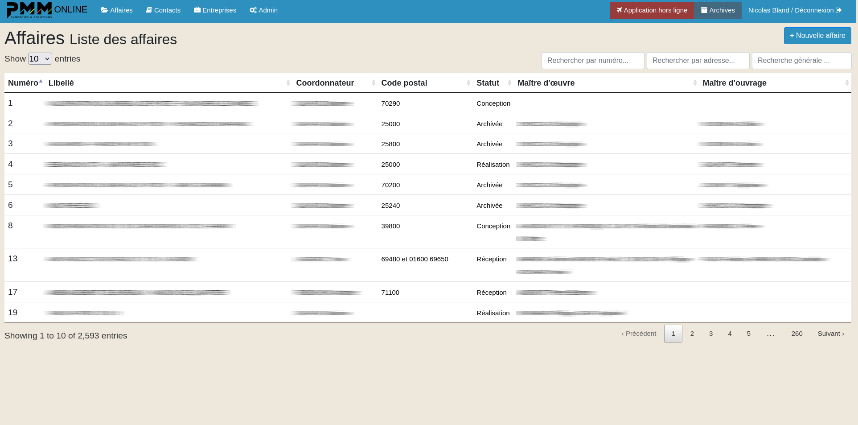Screen dimensions: 858x425
Task: Click the sort arrows on Libellé header
Action: (287, 83)
